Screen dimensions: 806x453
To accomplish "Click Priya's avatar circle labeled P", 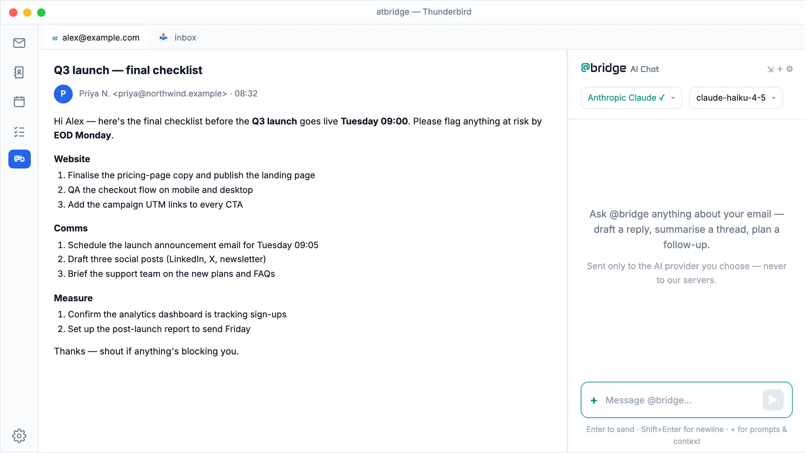I will point(63,94).
